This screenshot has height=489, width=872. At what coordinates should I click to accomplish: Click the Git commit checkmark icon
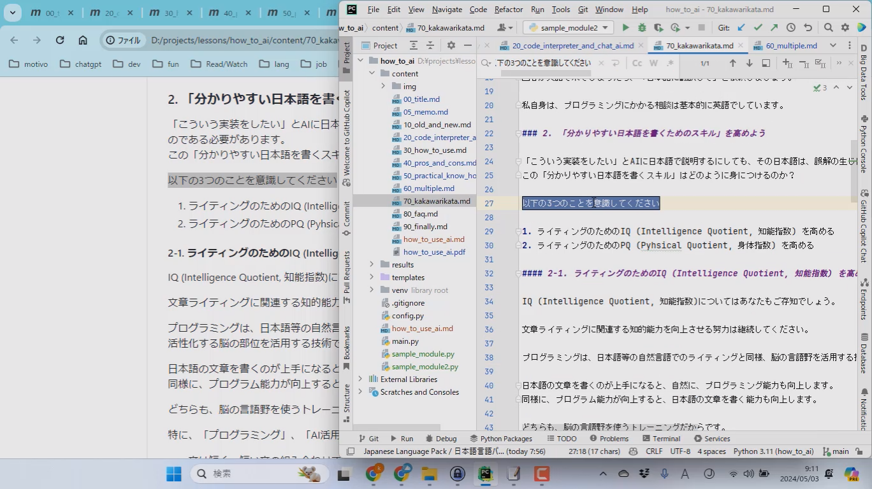pos(758,27)
